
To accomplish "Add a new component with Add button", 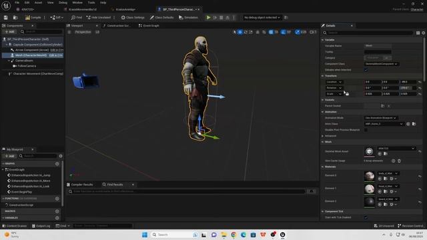I will (9, 32).
